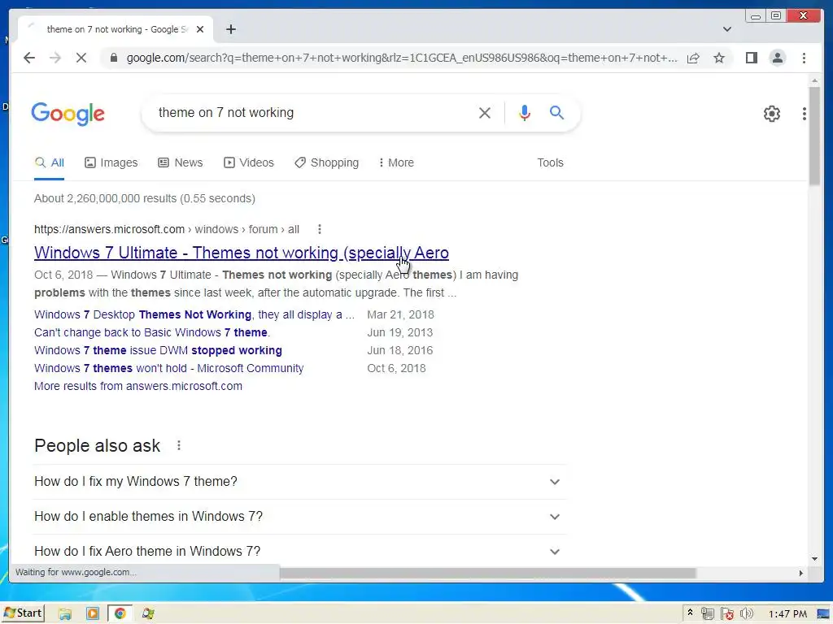Go to the Google logo homepage
This screenshot has height=624, width=833.
(68, 114)
